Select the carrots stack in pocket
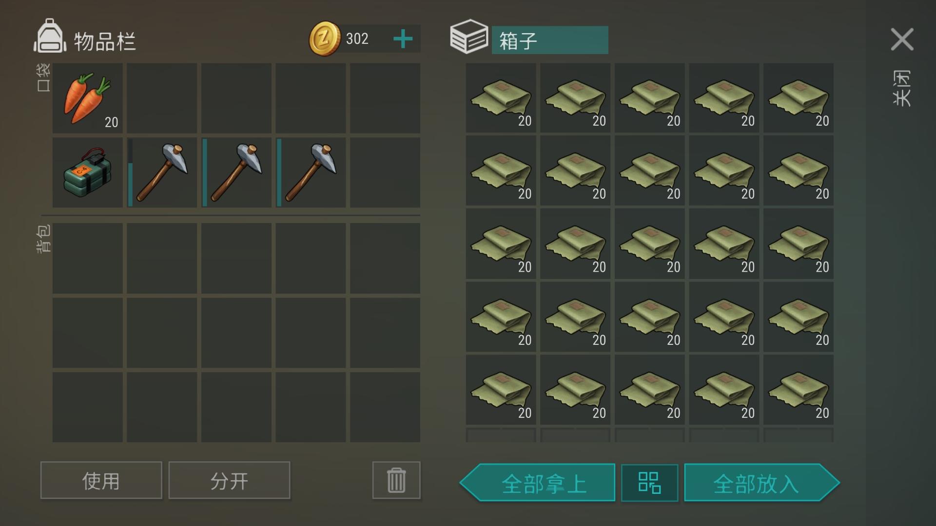The image size is (936, 526). [88, 98]
